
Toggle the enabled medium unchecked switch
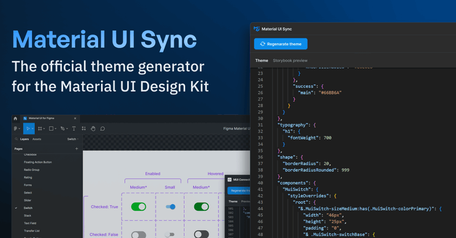tap(139, 234)
